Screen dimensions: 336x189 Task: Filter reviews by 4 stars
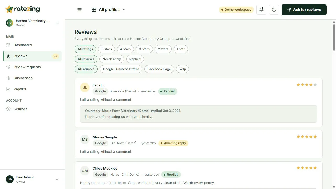125,49
